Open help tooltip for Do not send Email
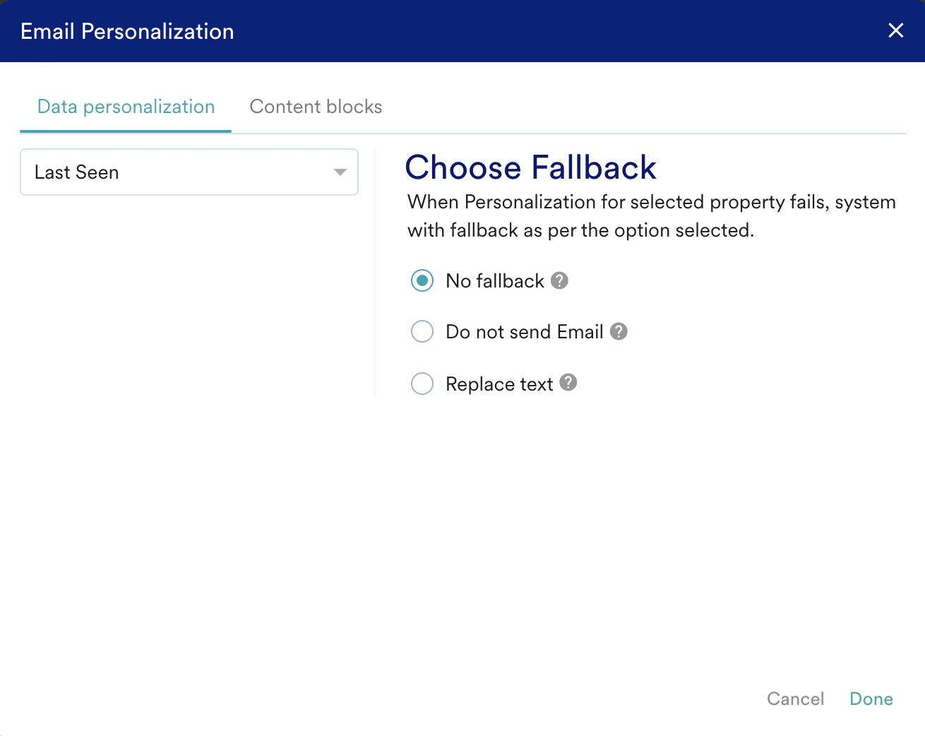This screenshot has width=925, height=736. coord(619,331)
